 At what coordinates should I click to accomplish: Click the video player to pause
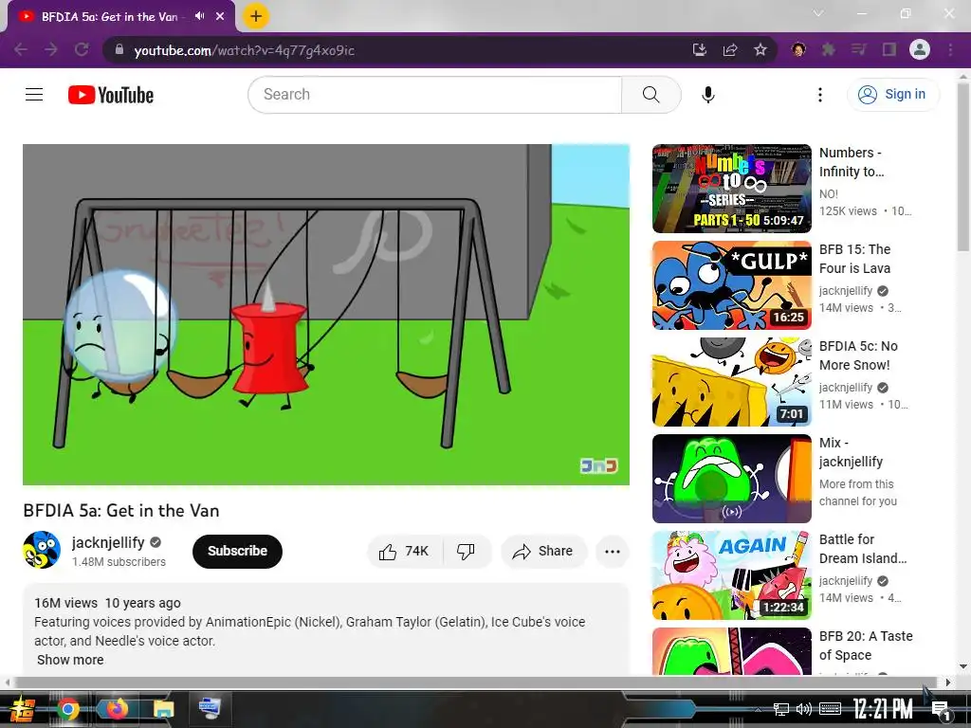(326, 315)
